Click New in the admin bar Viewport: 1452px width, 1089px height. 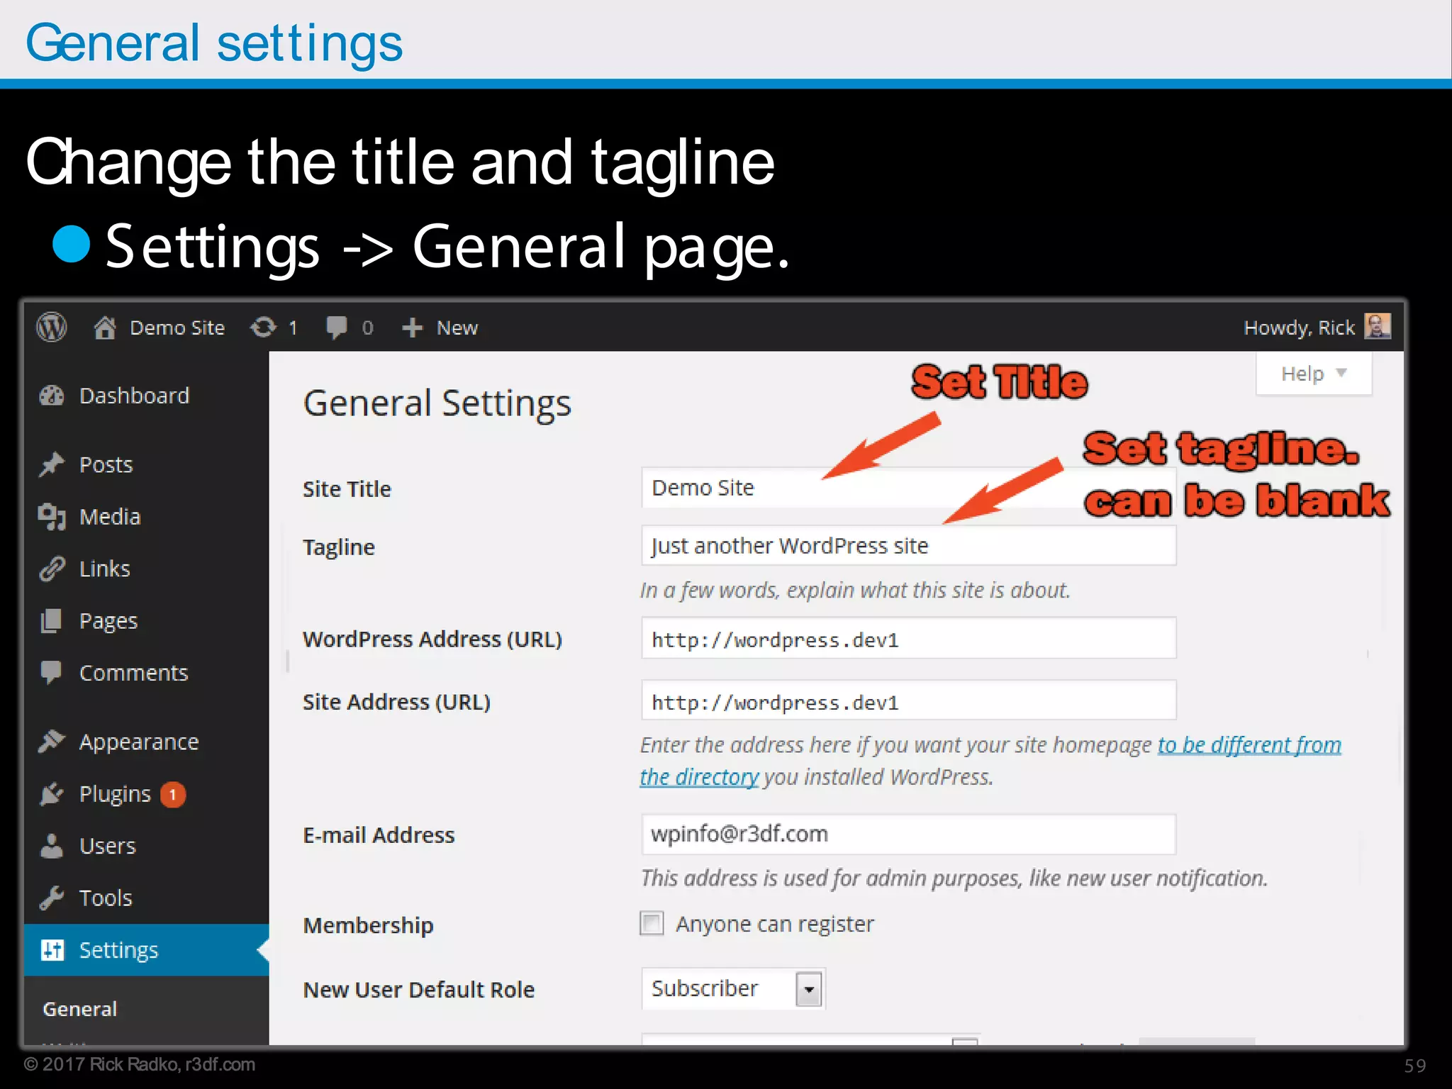pyautogui.click(x=457, y=328)
